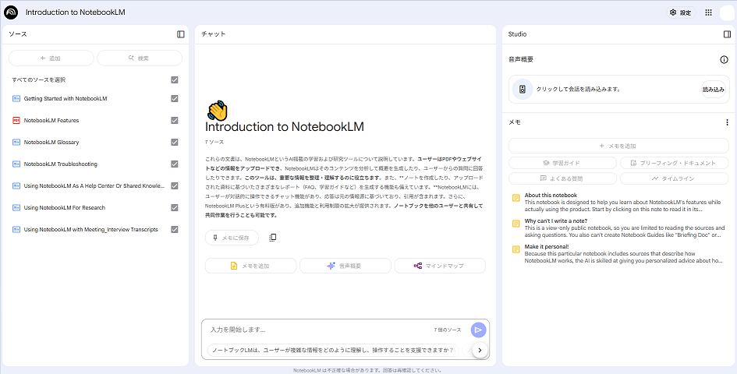
Task: Click the chat input field 入力を開始します
Action: point(320,330)
